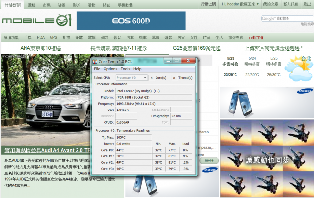The width and height of the screenshot is (314, 198).
Task: Click the Core #0 temperature 44°C
Action: [x=133, y=150]
